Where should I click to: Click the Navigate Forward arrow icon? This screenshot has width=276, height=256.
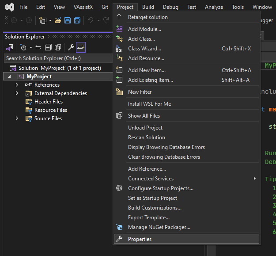click(29, 20)
